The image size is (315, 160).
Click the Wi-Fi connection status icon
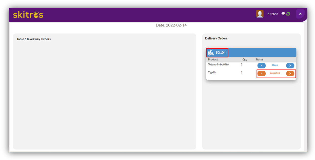283,14
